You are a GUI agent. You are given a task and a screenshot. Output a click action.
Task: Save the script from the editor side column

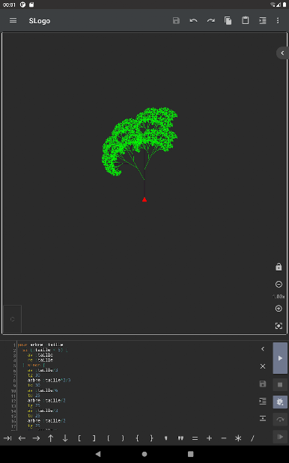tap(263, 384)
